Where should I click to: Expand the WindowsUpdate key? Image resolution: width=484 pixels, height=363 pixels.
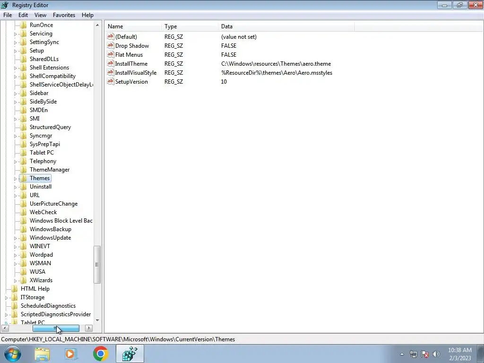15,238
